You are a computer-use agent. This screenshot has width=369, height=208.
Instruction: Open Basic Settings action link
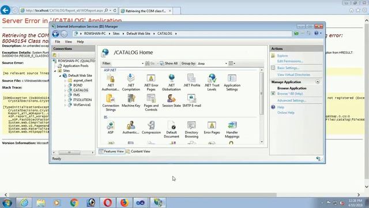point(288,68)
